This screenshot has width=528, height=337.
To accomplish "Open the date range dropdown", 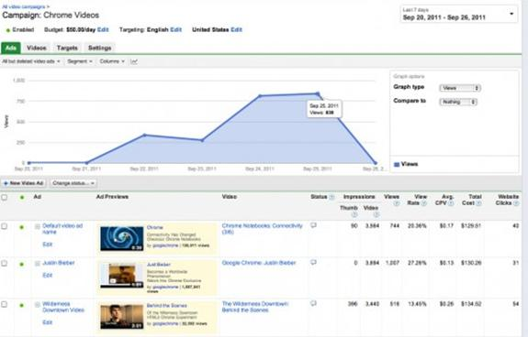I will point(458,14).
